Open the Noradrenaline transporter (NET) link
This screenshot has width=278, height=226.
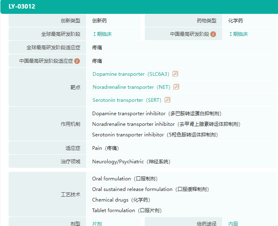[x=131, y=87]
